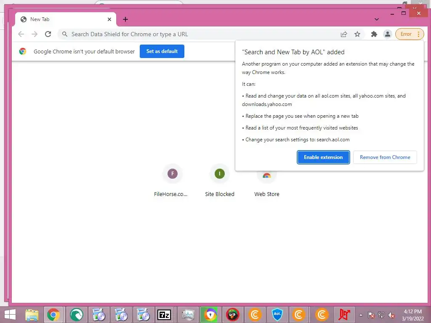Click Set as default button
The image size is (431, 323).
click(162, 51)
